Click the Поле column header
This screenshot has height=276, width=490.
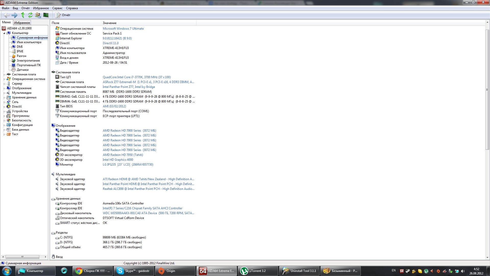tap(76, 23)
